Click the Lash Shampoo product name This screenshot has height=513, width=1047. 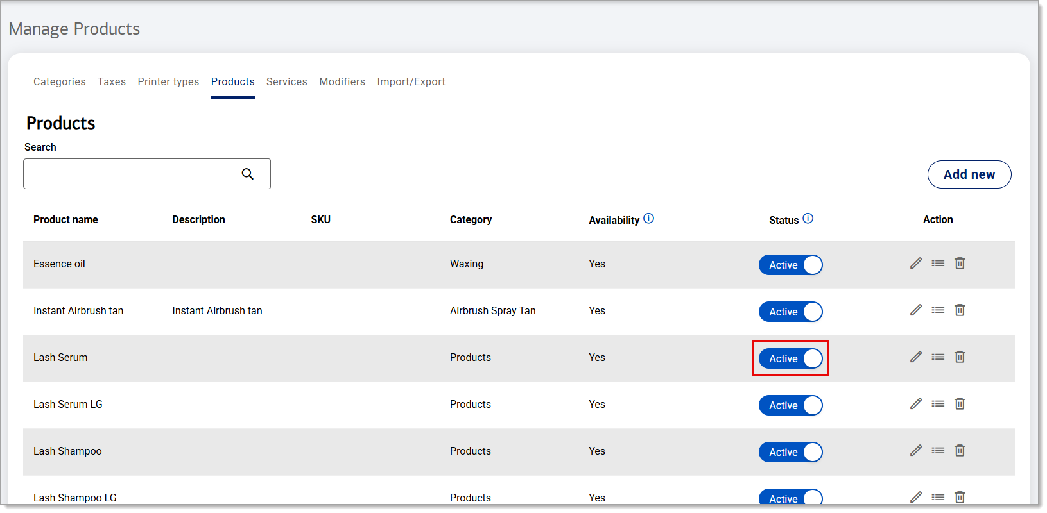pyautogui.click(x=67, y=451)
